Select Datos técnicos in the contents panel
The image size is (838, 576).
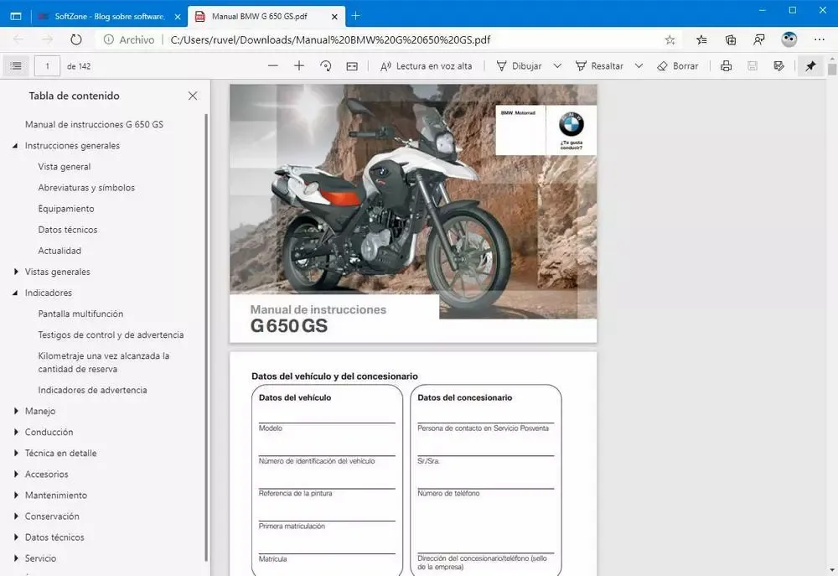(68, 229)
